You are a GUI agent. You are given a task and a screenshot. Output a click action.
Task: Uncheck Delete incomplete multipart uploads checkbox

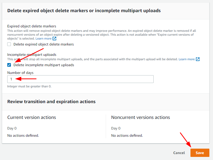(9, 65)
